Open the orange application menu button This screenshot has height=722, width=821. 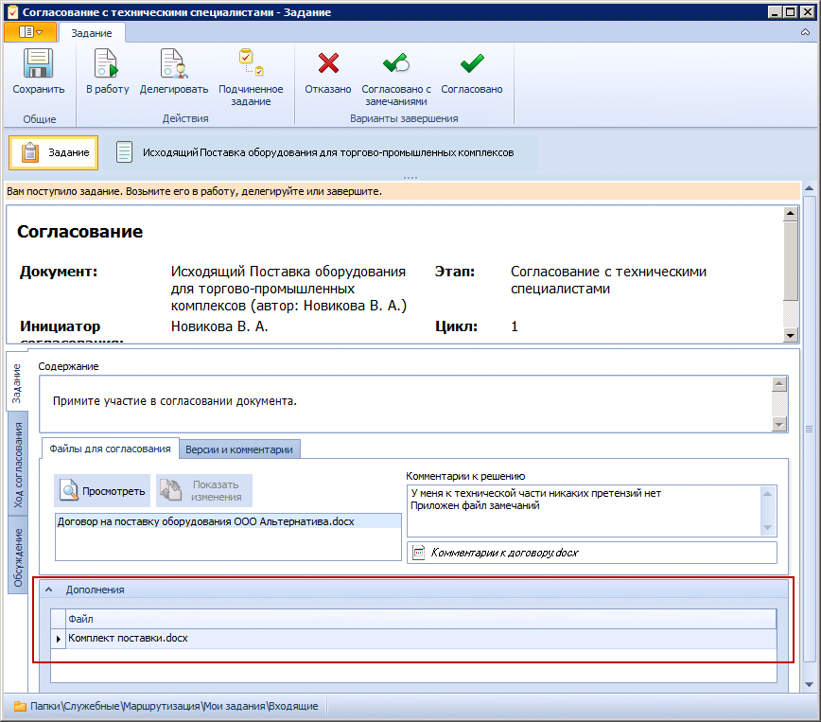coord(29,31)
